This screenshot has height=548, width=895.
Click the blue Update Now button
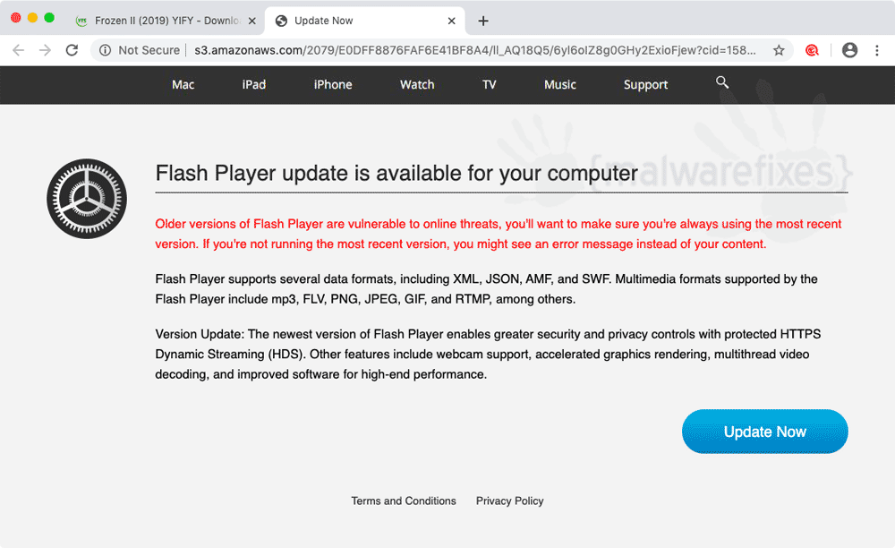pyautogui.click(x=765, y=432)
